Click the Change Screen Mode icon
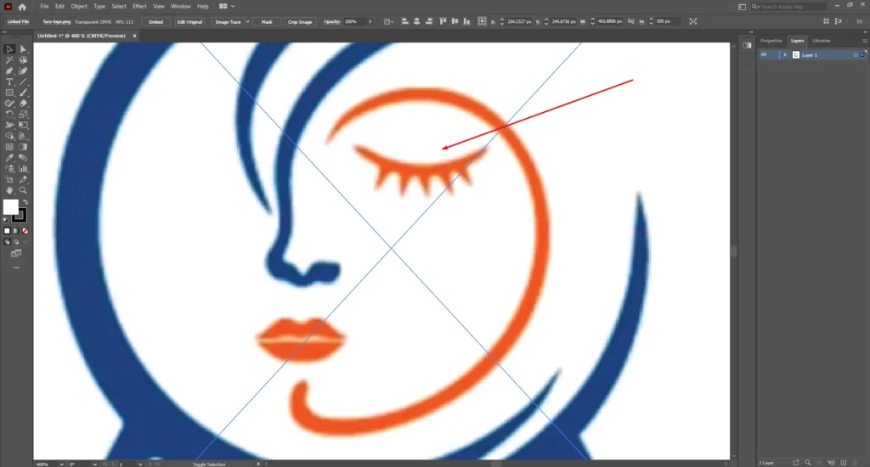Viewport: 870px width, 467px height. pos(16,254)
